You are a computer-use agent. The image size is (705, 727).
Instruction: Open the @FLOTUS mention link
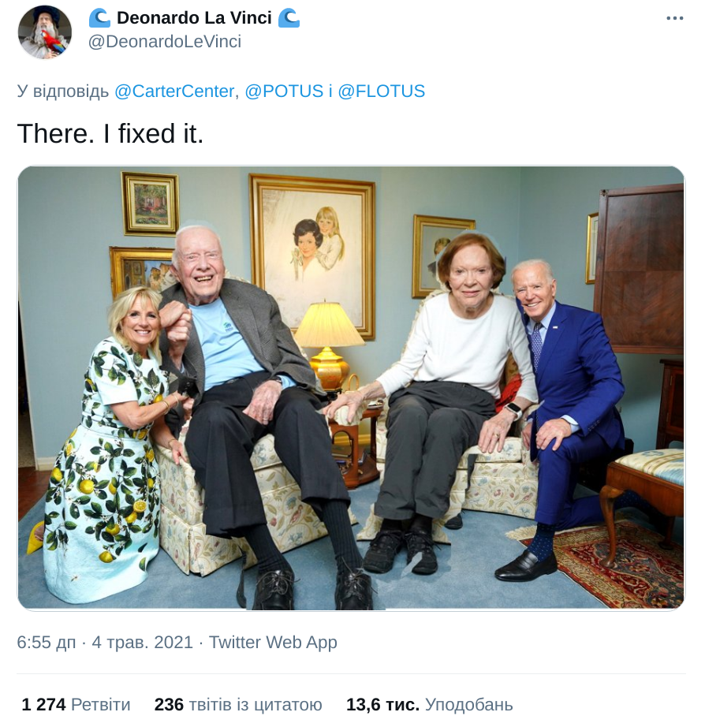coord(381,91)
